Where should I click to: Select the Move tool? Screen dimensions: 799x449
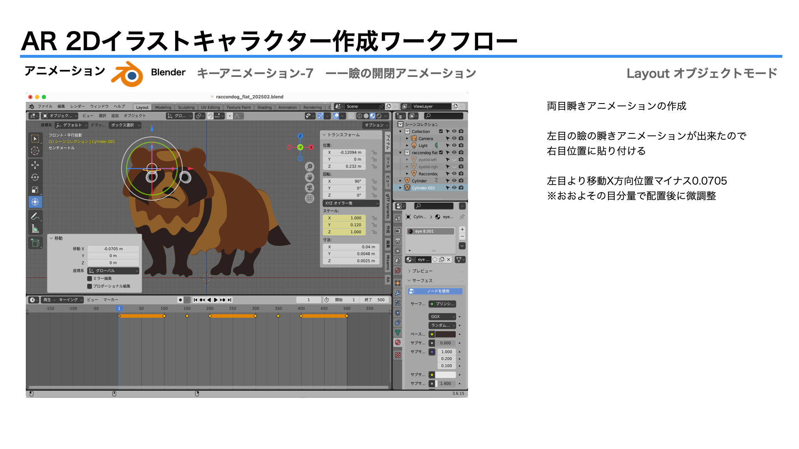(x=35, y=165)
